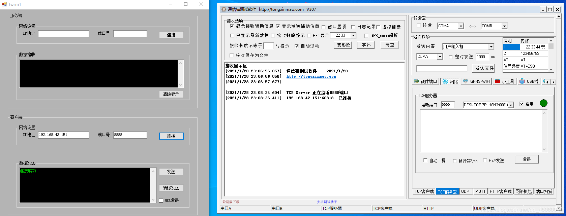This screenshot has width=566, height=216.
Task: Open the COMA dropdown under 发送选项
Action: 440,57
